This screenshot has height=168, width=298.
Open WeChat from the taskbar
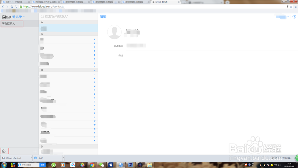102,165
